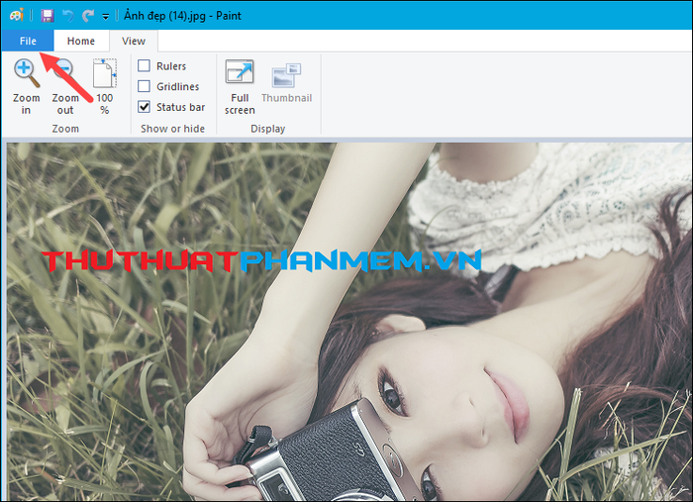The height and width of the screenshot is (502, 693).
Task: Save the image using the floppy disk icon
Action: point(48,16)
